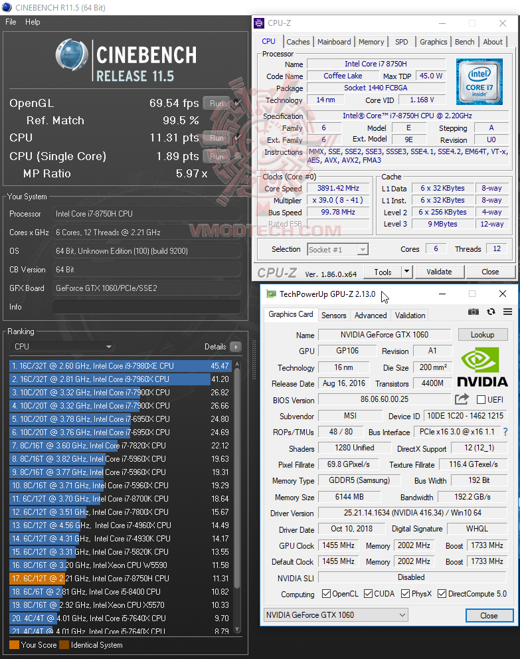Switch to the SPD tab in CPU-Z
This screenshot has height=659, width=520.
pyautogui.click(x=402, y=42)
